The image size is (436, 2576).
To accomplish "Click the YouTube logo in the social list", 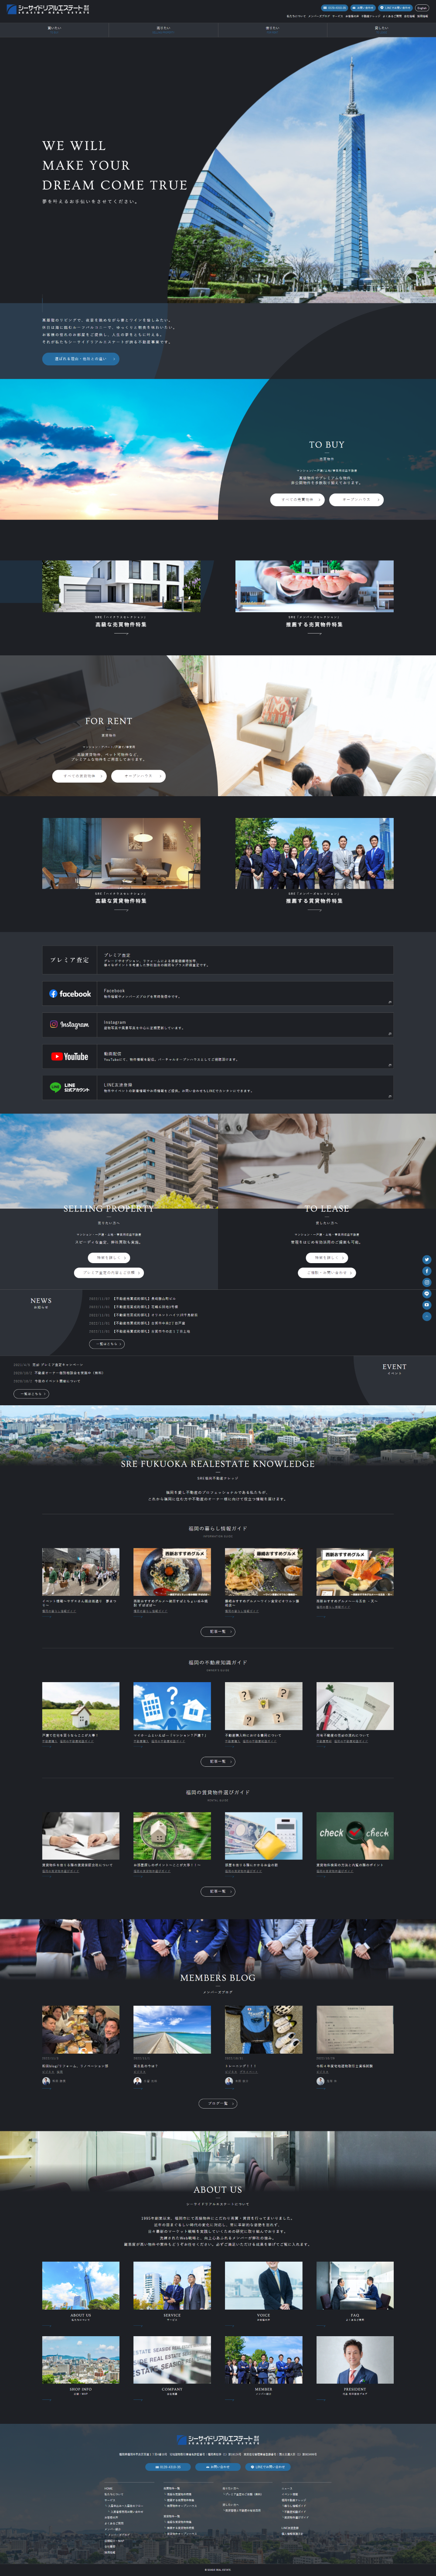I will click(70, 1056).
